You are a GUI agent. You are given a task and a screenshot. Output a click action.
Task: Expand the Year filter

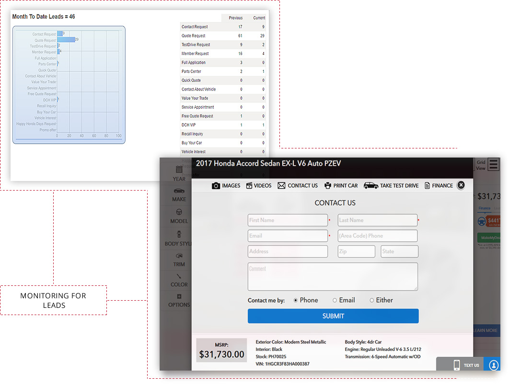179,173
